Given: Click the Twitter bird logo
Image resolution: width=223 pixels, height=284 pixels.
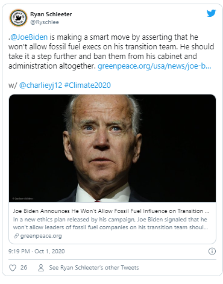Looking at the screenshot, I should 211,13.
